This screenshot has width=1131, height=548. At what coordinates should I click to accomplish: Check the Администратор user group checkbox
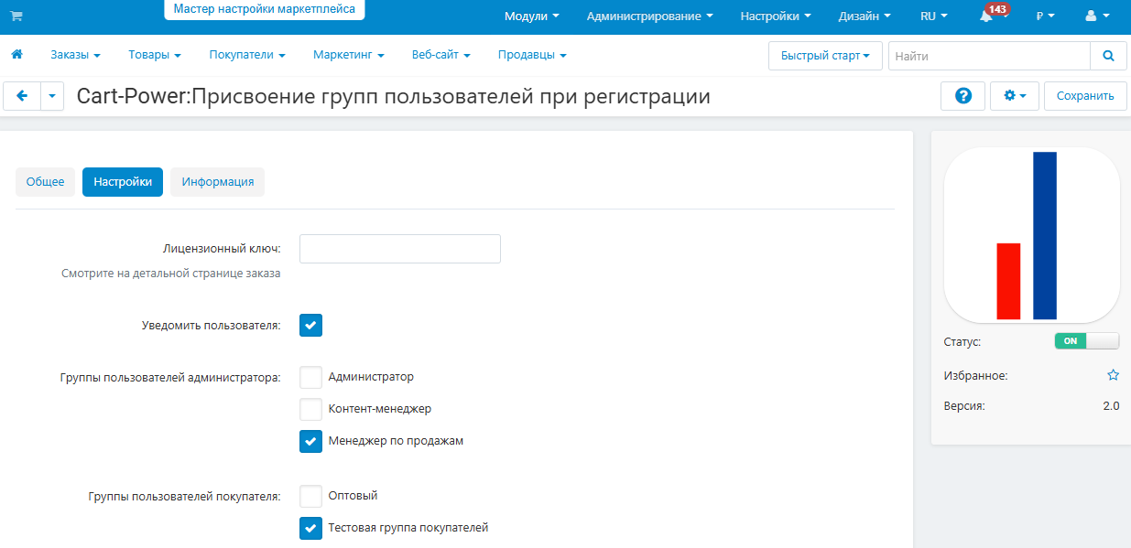click(311, 377)
